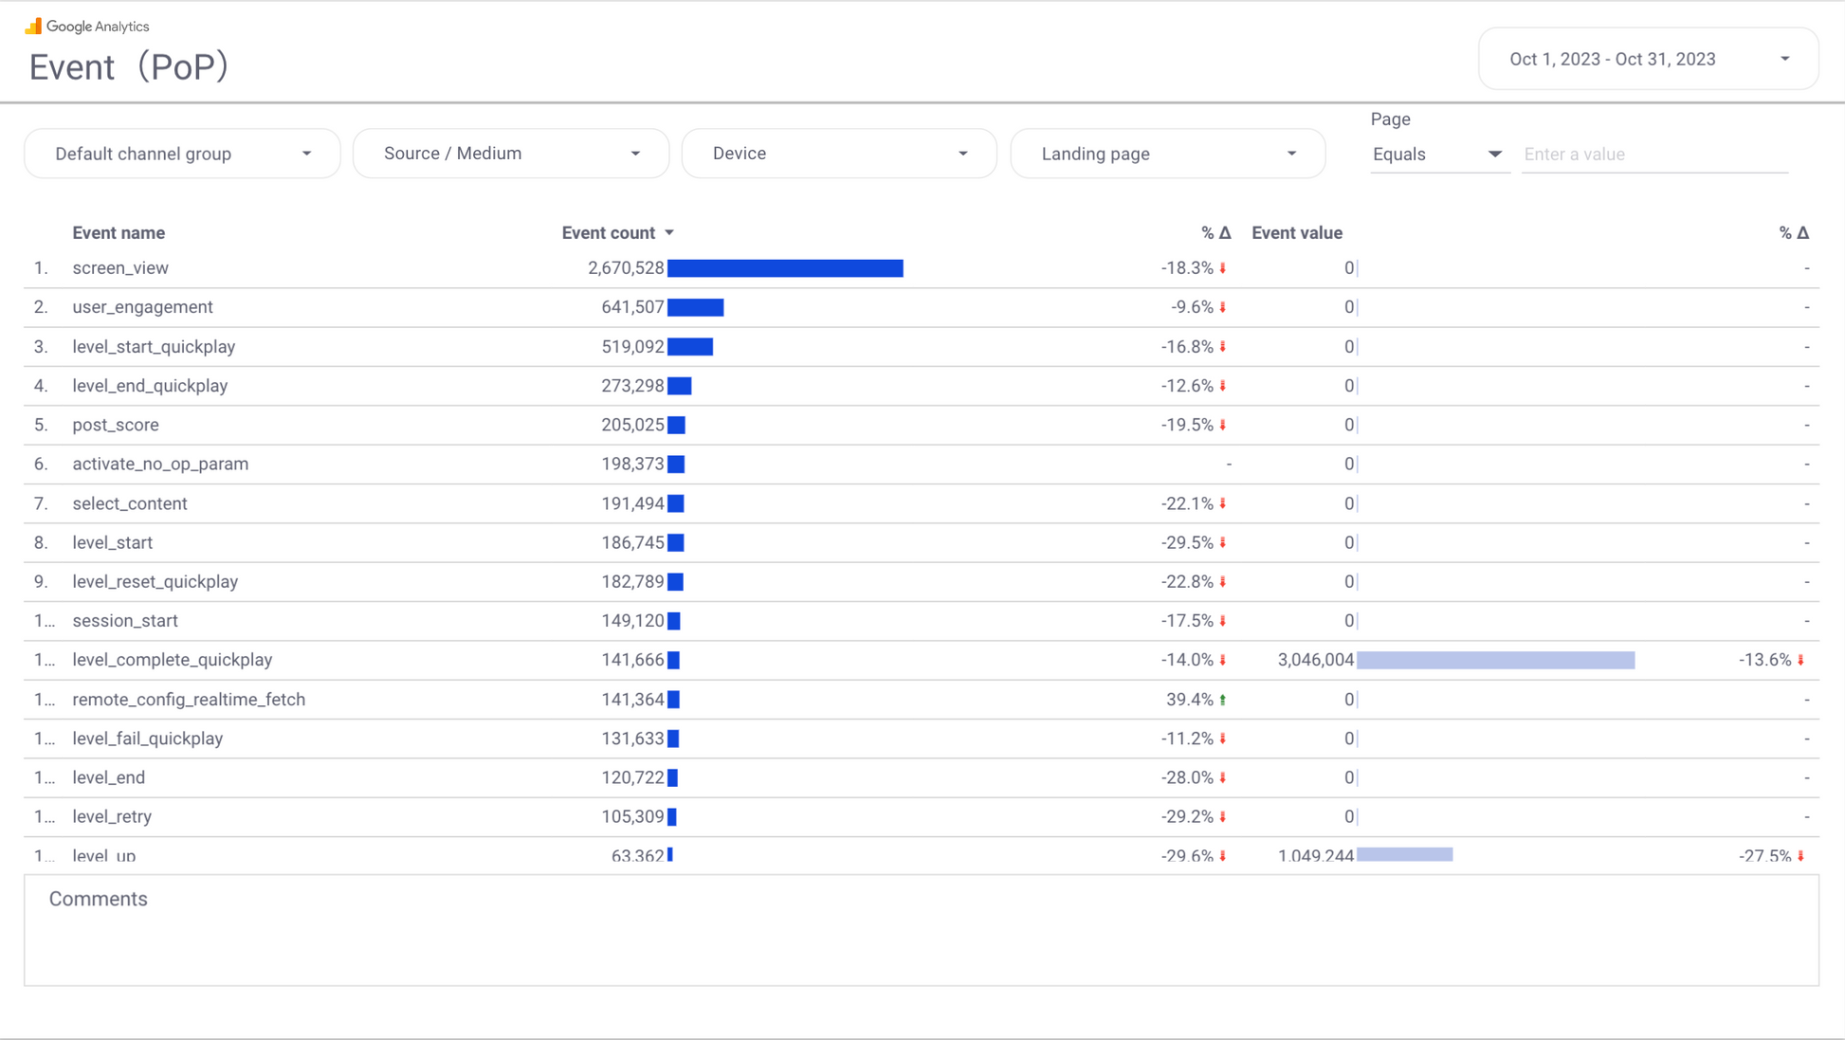Viewport: 1845px width, 1040px height.
Task: Click the red down arrow for screen_view
Action: (x=1223, y=268)
